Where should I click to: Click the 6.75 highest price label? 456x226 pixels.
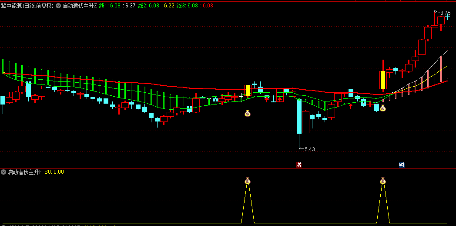coord(445,13)
